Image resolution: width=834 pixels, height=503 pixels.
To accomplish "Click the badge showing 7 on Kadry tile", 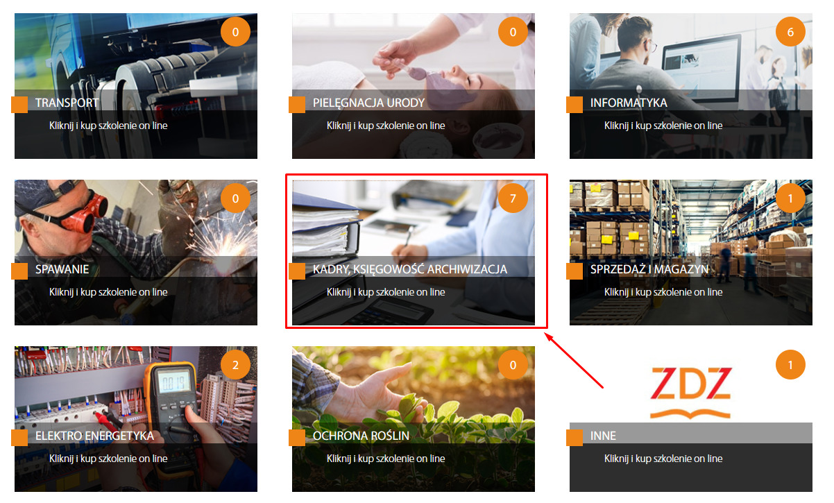I will pos(513,198).
